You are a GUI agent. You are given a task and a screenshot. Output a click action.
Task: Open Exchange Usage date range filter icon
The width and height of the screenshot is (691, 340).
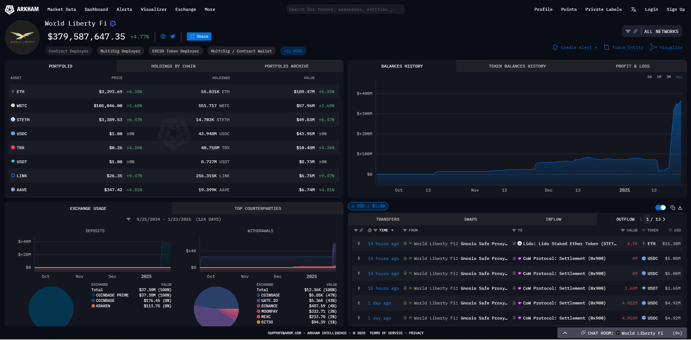tap(129, 219)
